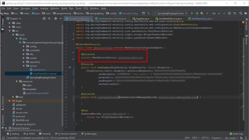
Task: Start debugging with the bug icon
Action: pos(197,13)
